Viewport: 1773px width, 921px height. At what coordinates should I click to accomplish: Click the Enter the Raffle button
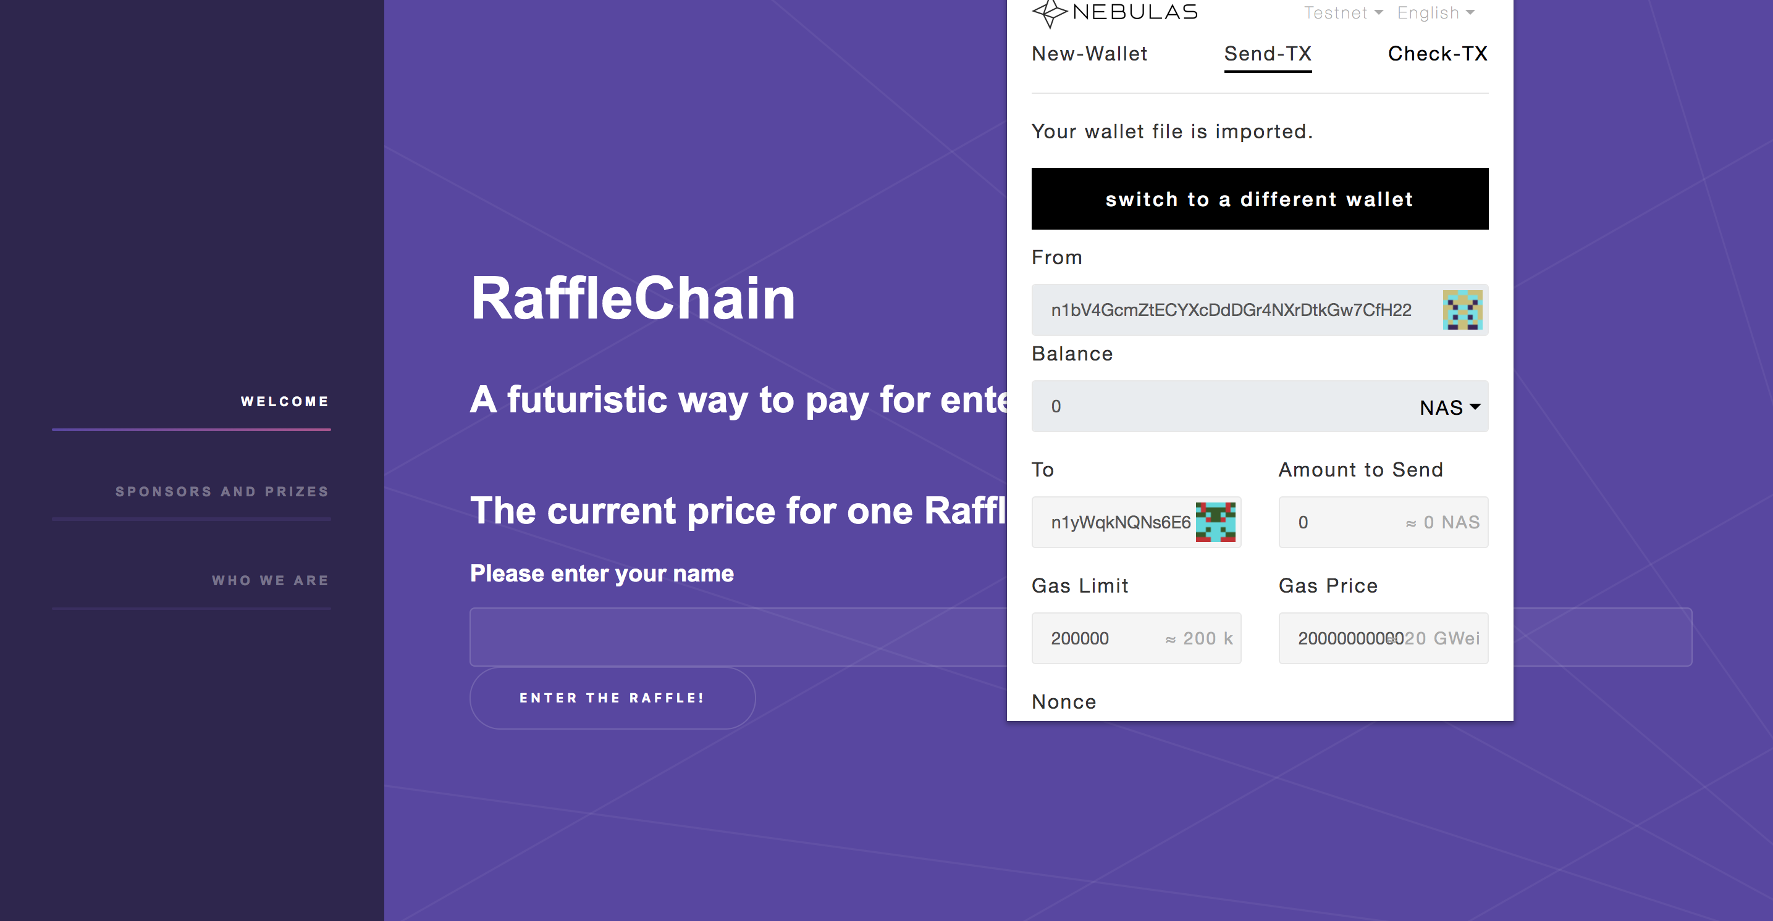pyautogui.click(x=612, y=698)
